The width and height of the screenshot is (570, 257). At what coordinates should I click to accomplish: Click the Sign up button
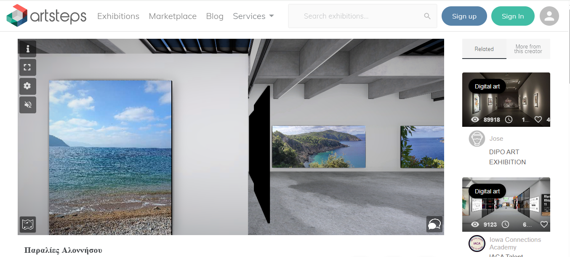464,16
